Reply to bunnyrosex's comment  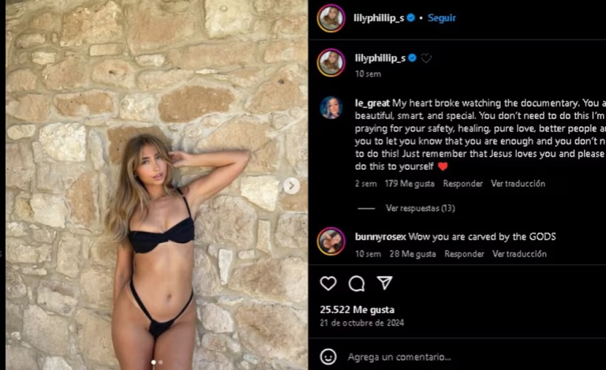click(464, 254)
